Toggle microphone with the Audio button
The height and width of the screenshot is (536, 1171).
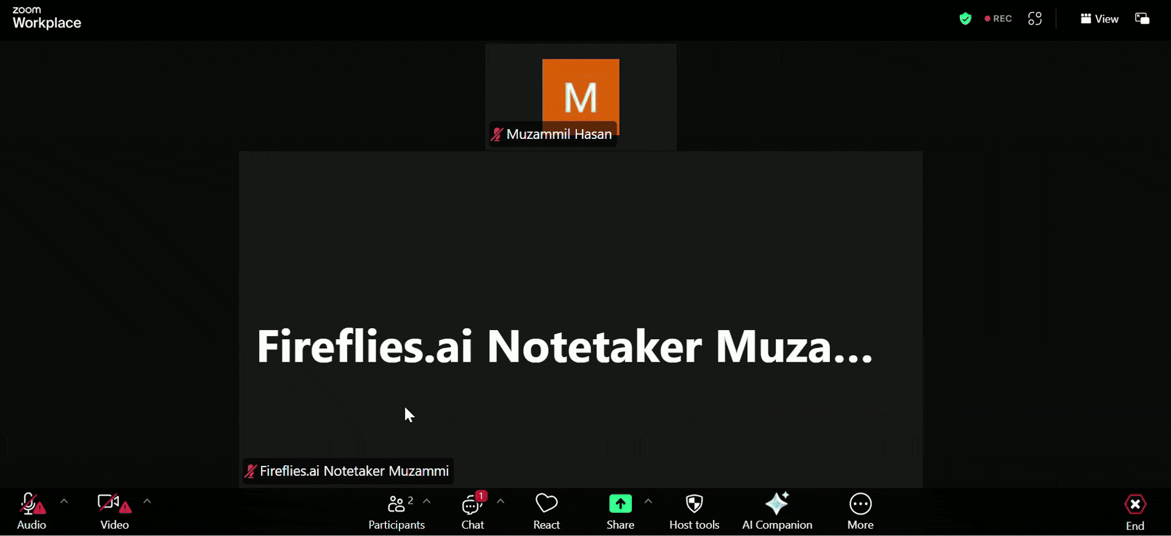click(x=31, y=512)
